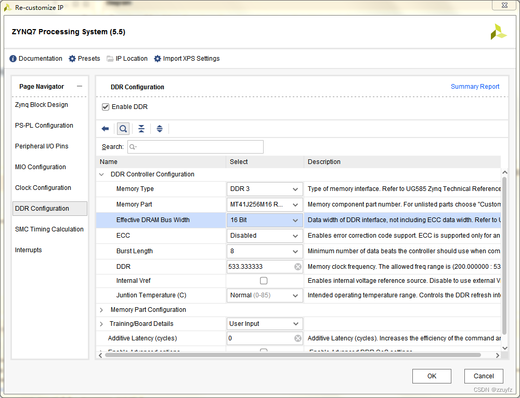
Task: Click Import XPS Settings gear icon
Action: [157, 59]
